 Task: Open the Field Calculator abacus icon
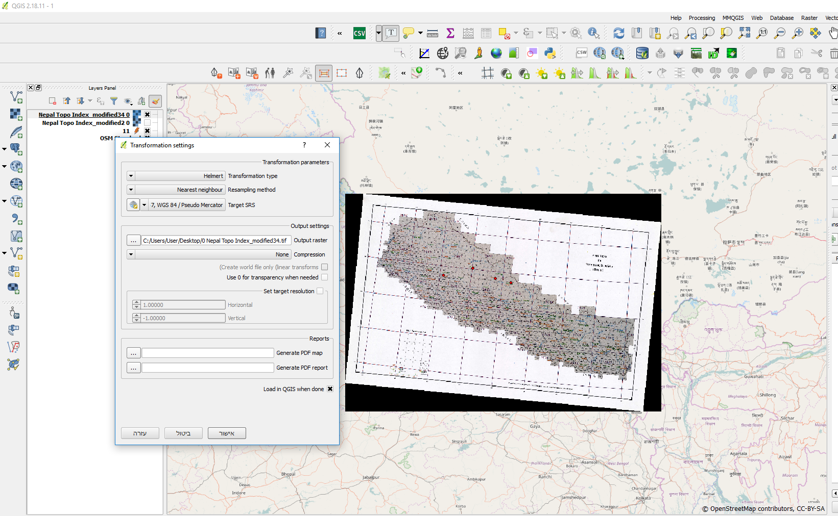[x=468, y=33]
